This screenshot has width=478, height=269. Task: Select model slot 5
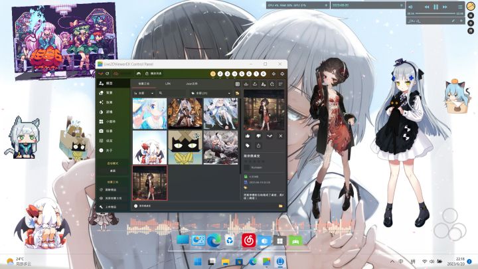(242, 74)
